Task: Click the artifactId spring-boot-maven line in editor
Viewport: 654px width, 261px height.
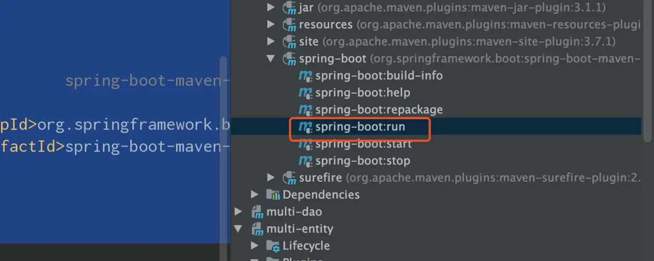Action: pyautogui.click(x=115, y=146)
